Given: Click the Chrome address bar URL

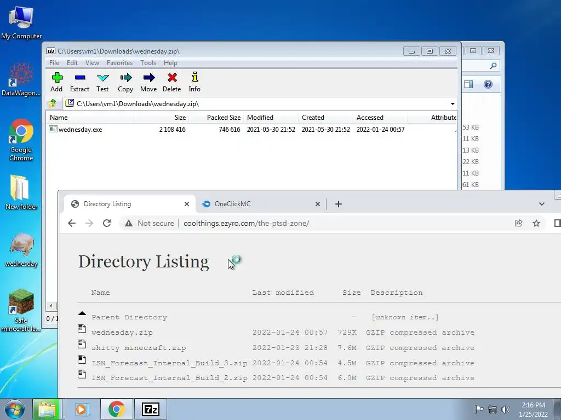Looking at the screenshot, I should [x=246, y=223].
